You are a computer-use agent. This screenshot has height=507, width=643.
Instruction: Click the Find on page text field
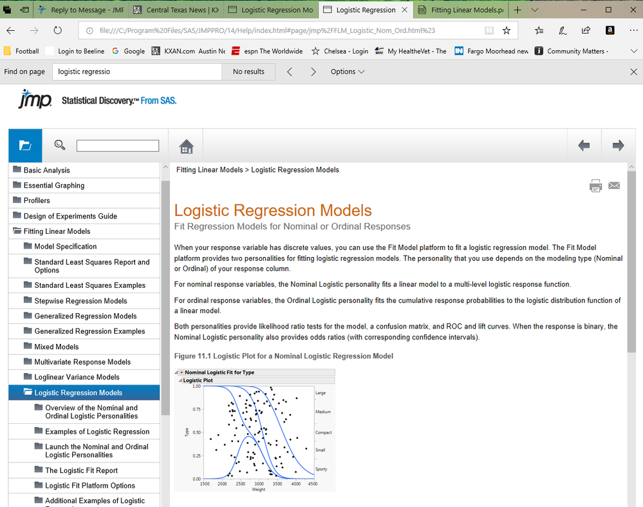coord(137,72)
